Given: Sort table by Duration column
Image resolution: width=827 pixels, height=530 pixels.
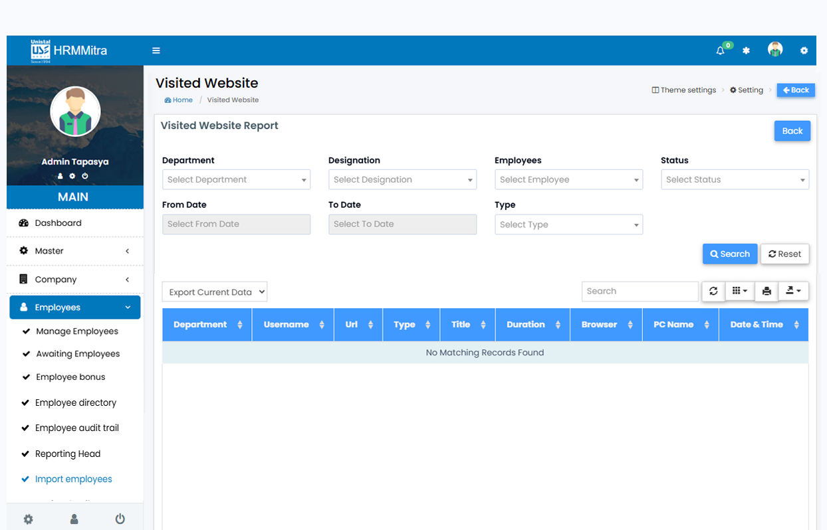Looking at the screenshot, I should tap(532, 325).
